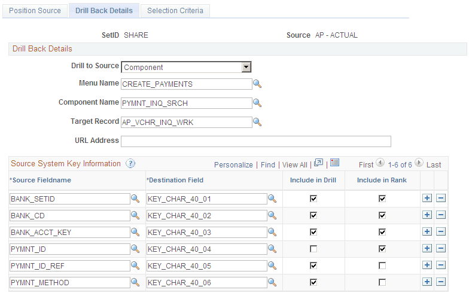Uncheck Include in Drill for PYMNT_METHOD
The height and width of the screenshot is (296, 469).
313,282
